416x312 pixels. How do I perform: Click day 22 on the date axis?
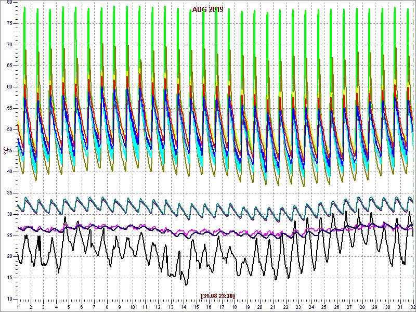click(x=285, y=307)
